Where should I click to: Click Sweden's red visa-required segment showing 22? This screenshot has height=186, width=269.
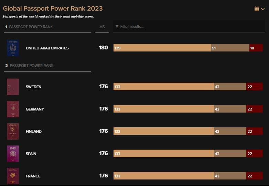(255, 86)
